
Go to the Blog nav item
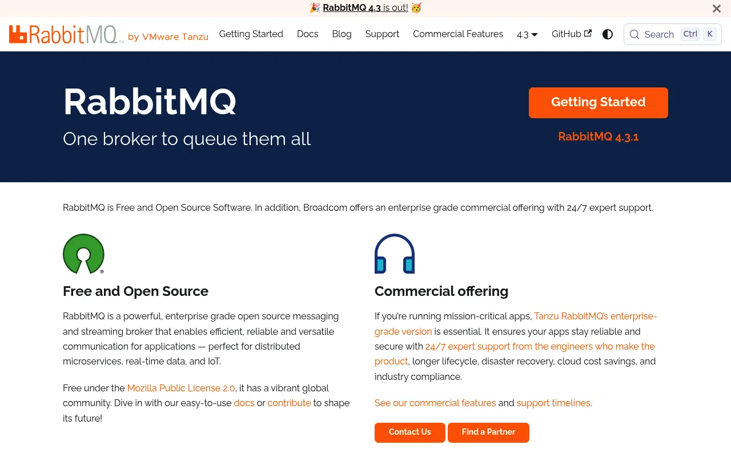[342, 34]
